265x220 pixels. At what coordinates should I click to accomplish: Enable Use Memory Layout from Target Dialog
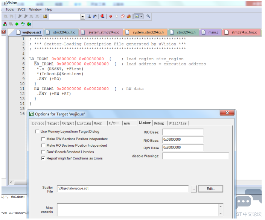(37, 132)
